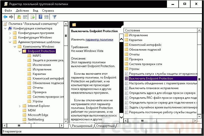Toggle the console tree pane icon
The width and height of the screenshot is (204, 136).
(25, 17)
